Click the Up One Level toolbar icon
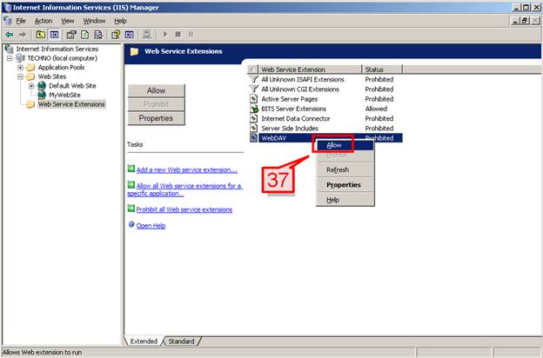The width and height of the screenshot is (543, 358). (40, 34)
